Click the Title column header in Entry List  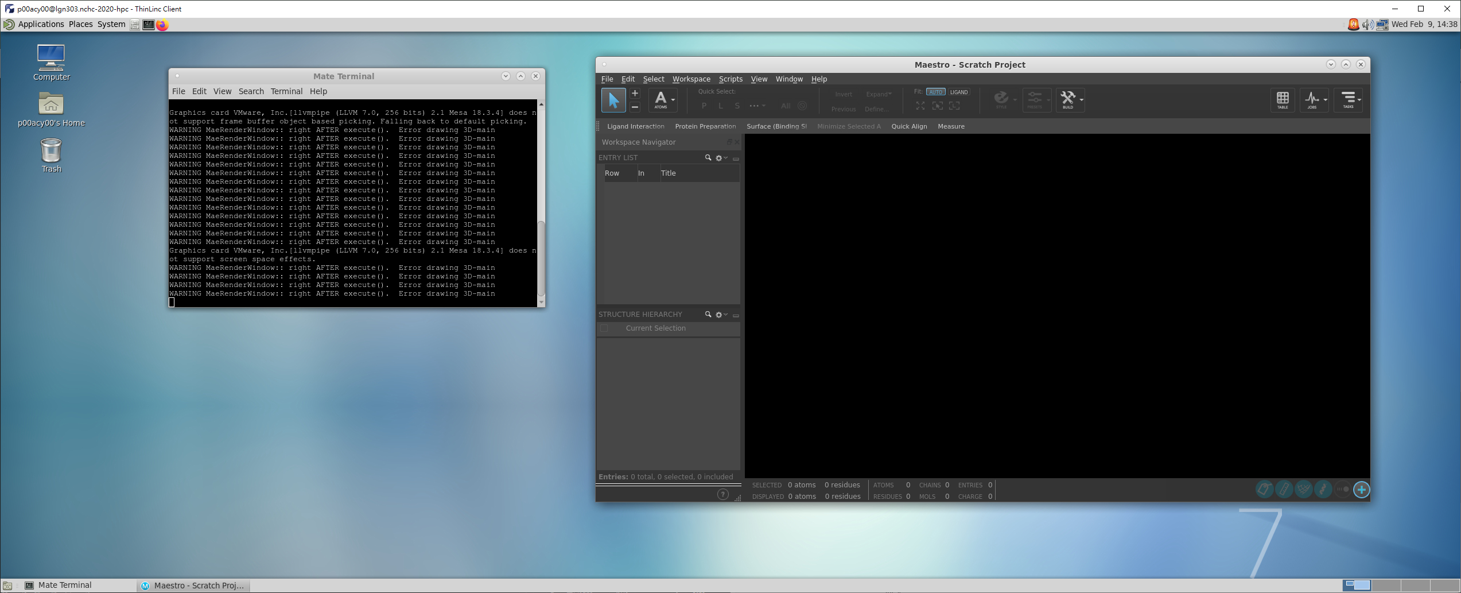coord(699,173)
